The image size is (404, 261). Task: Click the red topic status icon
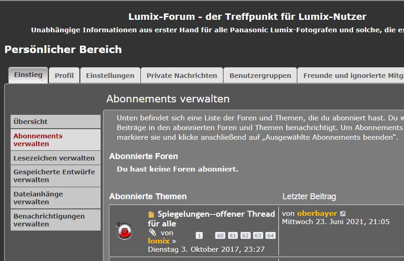[125, 231]
